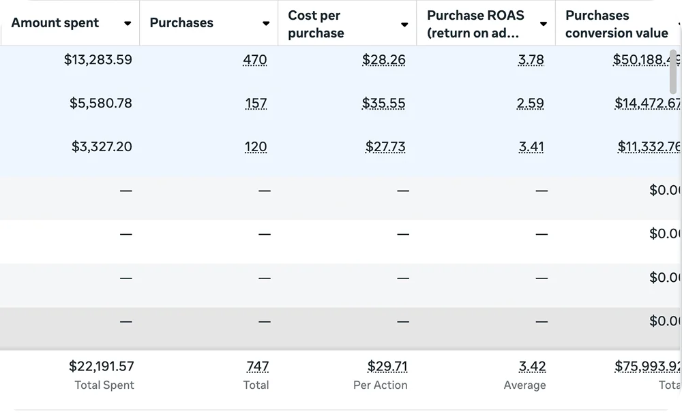The height and width of the screenshot is (416, 682).
Task: Click the 120 purchases value
Action: [255, 147]
